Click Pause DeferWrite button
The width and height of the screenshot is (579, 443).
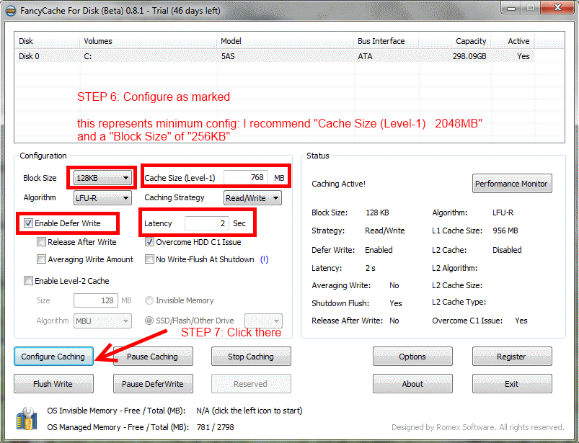tap(153, 384)
